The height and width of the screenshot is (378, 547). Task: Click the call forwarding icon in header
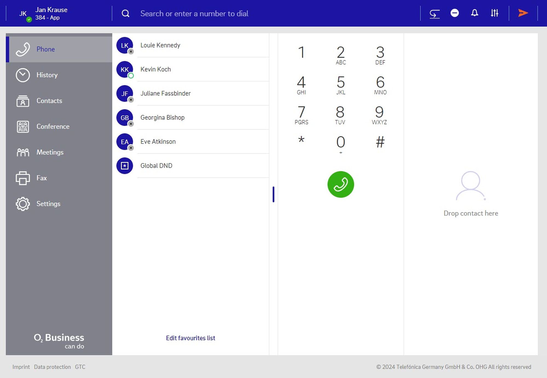[x=434, y=13]
